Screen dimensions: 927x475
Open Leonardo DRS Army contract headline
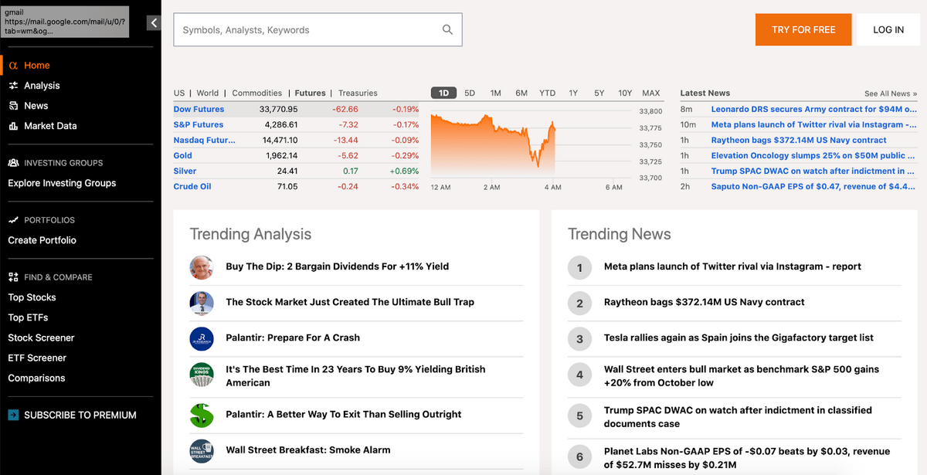[x=813, y=110]
